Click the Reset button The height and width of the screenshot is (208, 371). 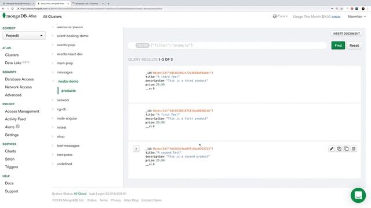point(354,45)
